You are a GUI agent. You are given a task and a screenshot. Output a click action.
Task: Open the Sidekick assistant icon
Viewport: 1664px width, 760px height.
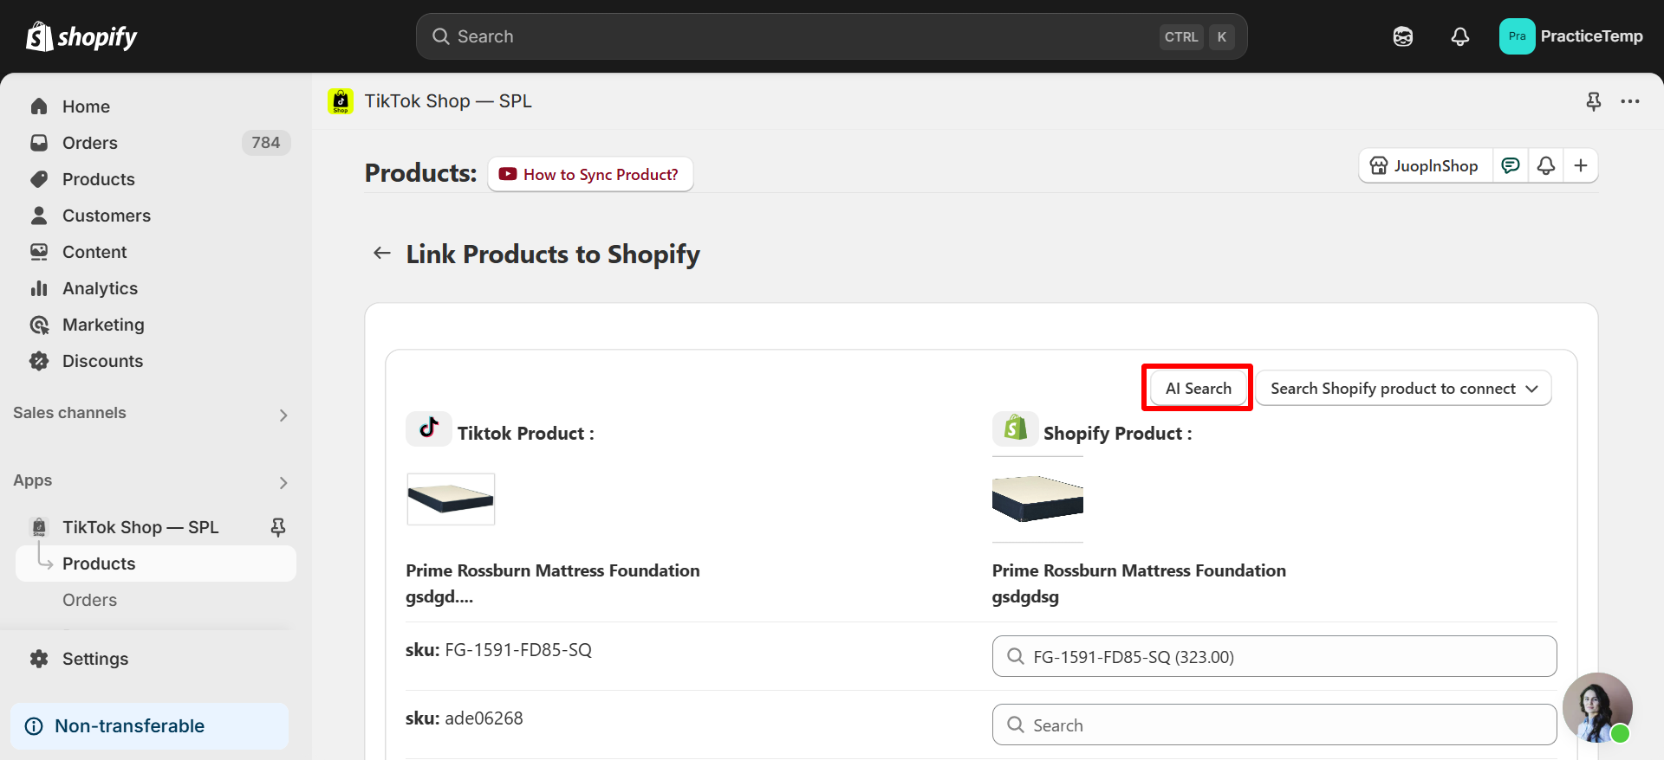pos(1403,36)
